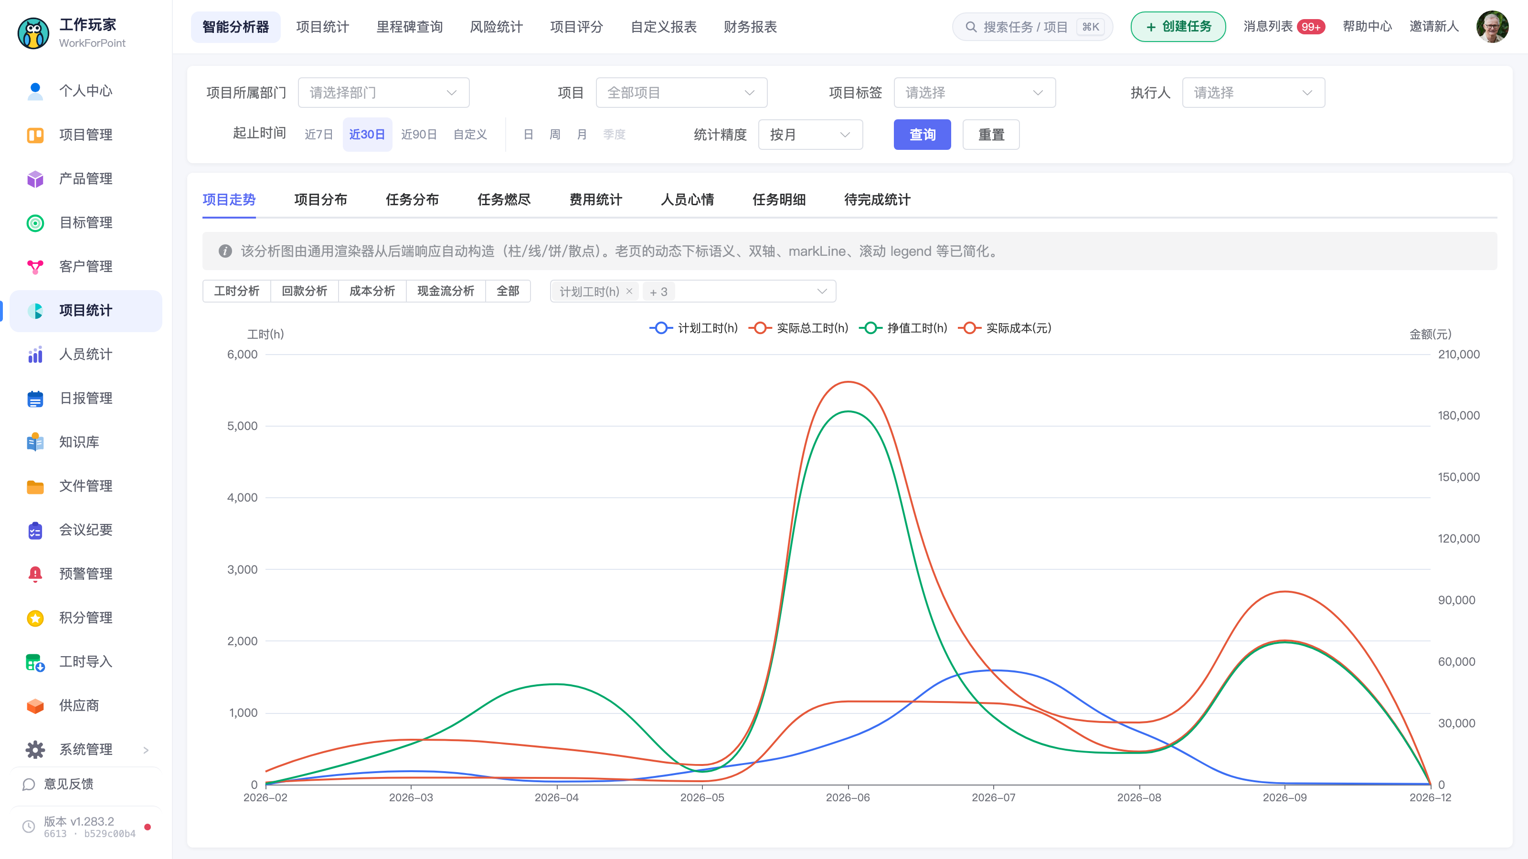Open the 全部项目 project dropdown
Viewport: 1528px width, 859px height.
tap(681, 93)
